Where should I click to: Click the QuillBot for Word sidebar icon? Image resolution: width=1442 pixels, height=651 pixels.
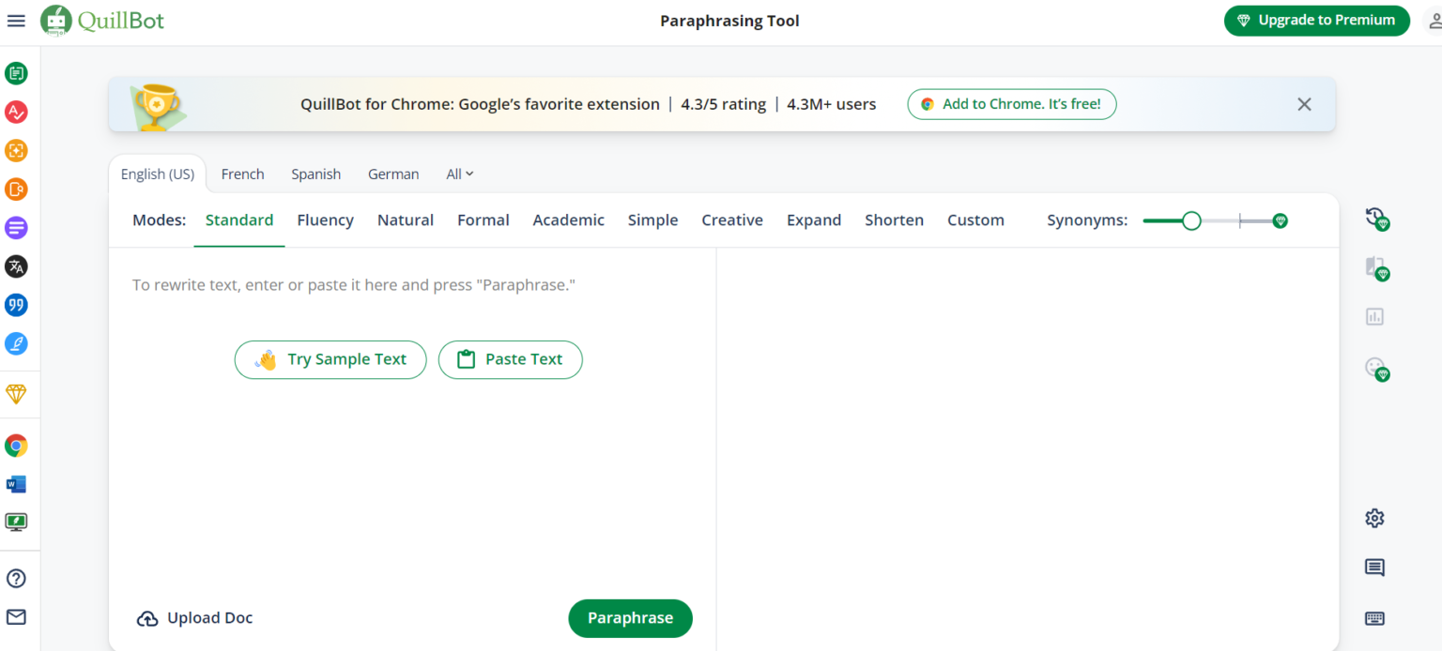coord(16,484)
